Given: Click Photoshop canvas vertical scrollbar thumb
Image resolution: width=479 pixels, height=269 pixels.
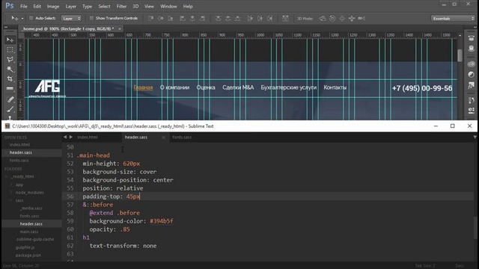Looking at the screenshot, I should click(460, 55).
